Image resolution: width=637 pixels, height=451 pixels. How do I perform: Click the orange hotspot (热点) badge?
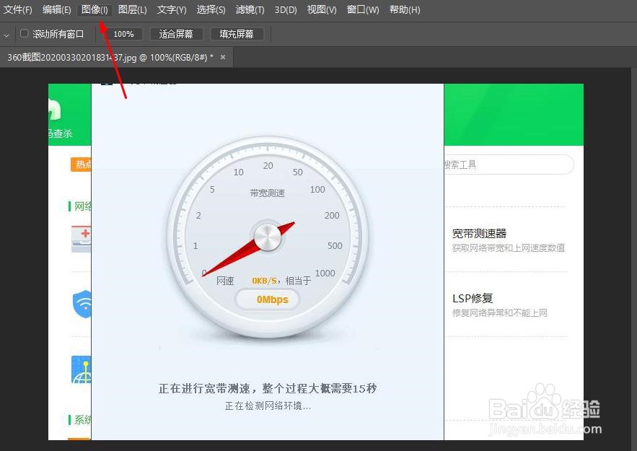coord(81,165)
